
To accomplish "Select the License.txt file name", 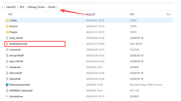I will [x=15, y=50].
